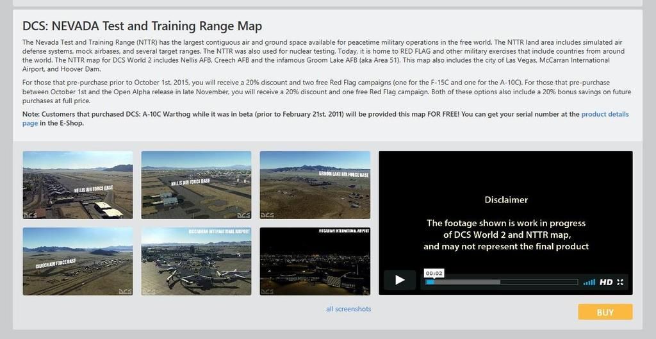Toggle HD quality on the video player

pyautogui.click(x=605, y=282)
